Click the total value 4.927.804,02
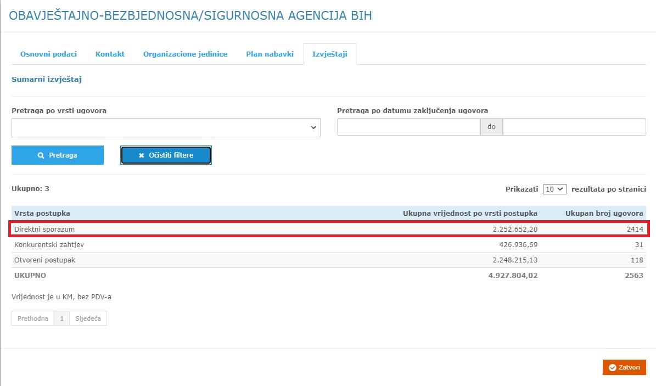The image size is (656, 386). pyautogui.click(x=513, y=276)
